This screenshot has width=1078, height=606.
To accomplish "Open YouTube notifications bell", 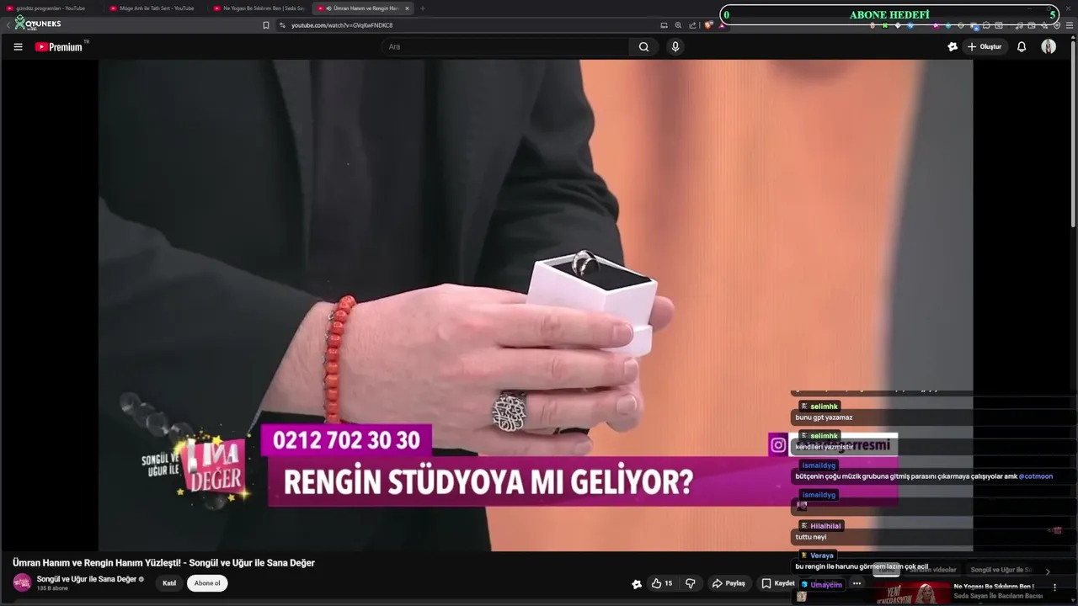I will (1022, 47).
